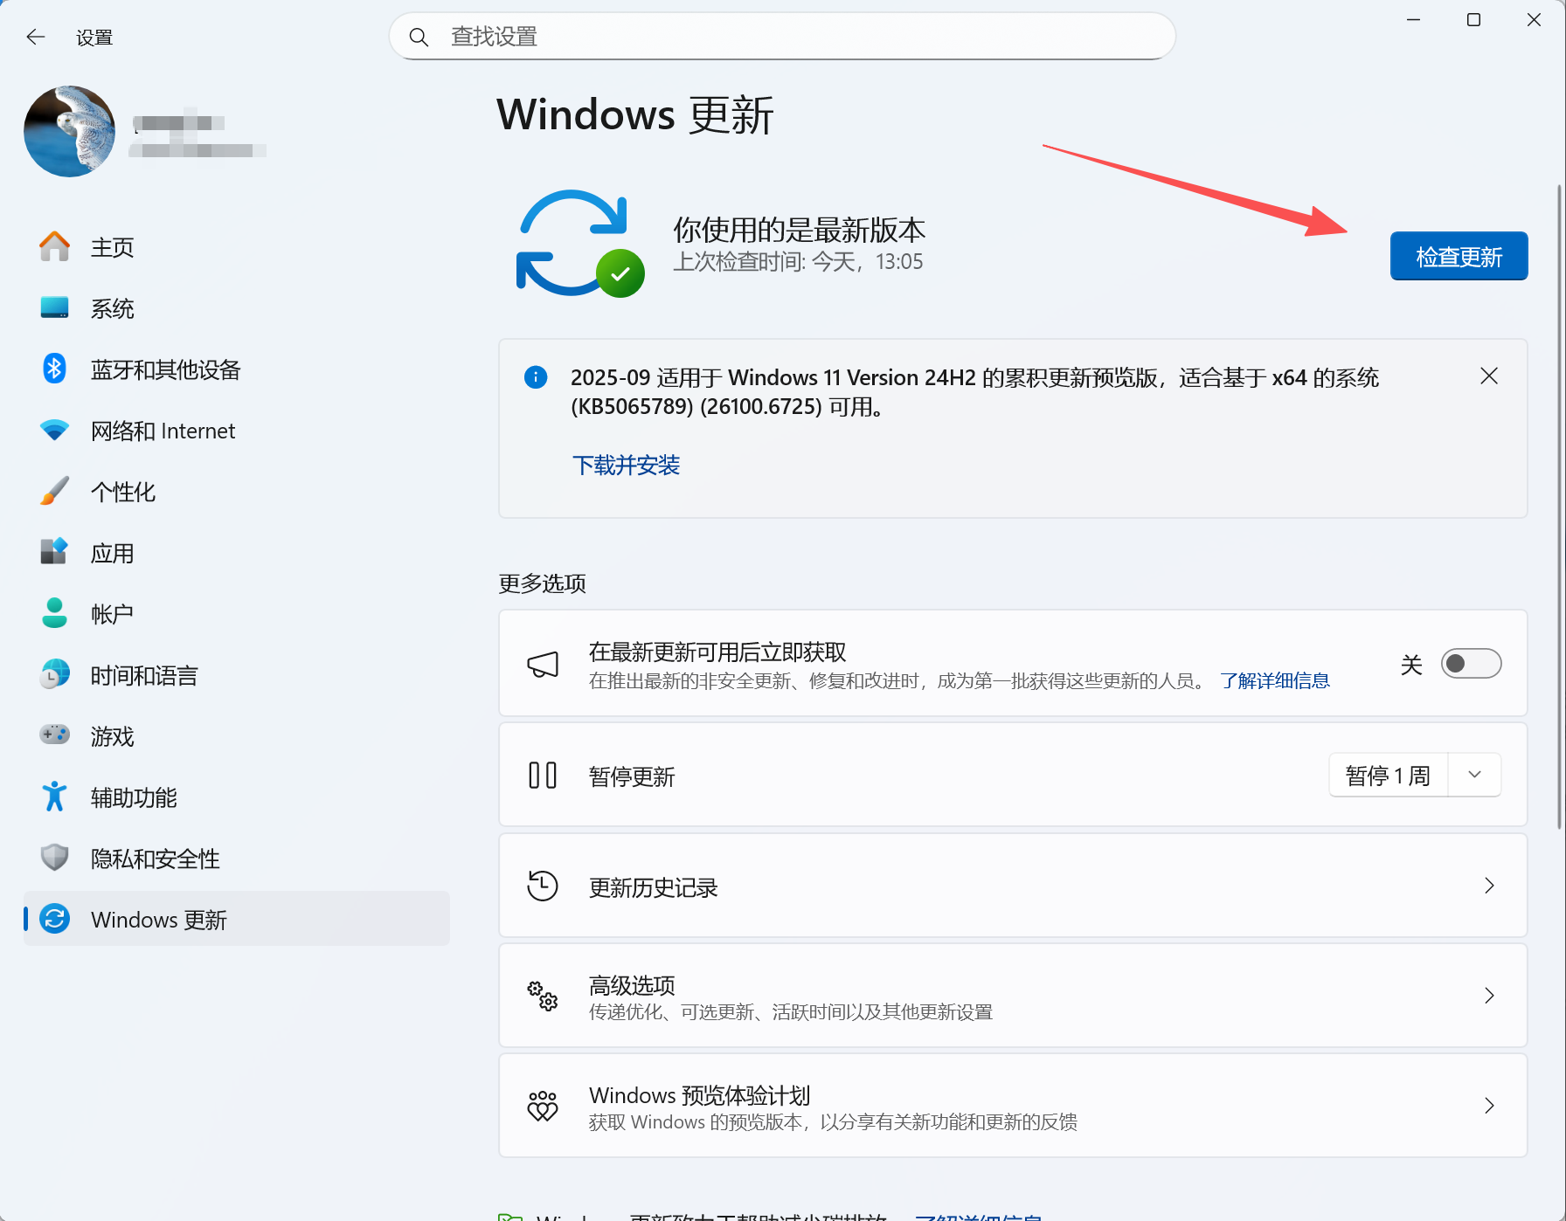Viewport: 1566px width, 1221px height.
Task: Select 网络和 Internet in the sidebar
Action: pyautogui.click(x=237, y=431)
